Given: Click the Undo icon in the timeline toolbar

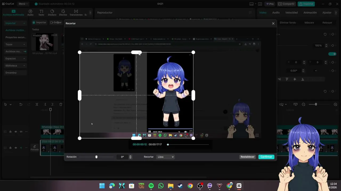Looking at the screenshot, I should (x=21, y=105).
